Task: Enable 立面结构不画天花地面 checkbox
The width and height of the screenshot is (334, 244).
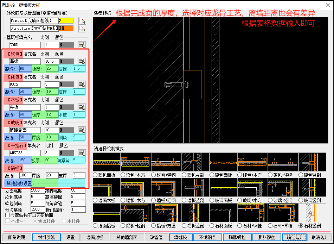Action: tap(8, 215)
